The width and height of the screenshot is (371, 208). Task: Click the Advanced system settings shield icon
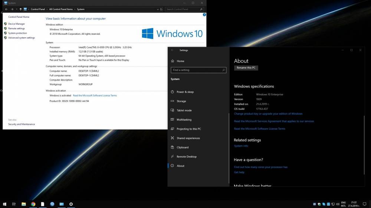(6, 38)
